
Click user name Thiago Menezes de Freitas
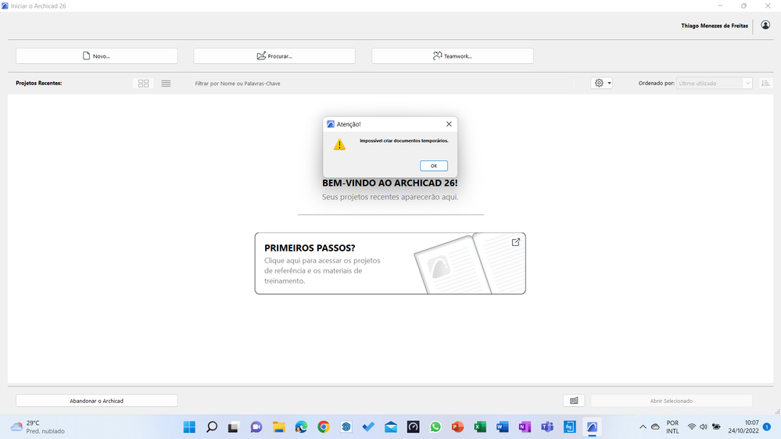click(x=715, y=26)
